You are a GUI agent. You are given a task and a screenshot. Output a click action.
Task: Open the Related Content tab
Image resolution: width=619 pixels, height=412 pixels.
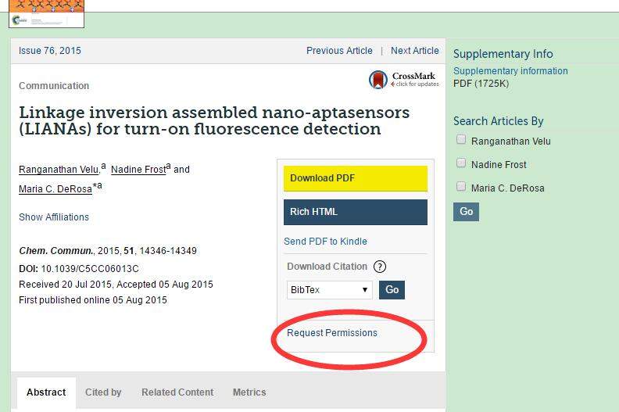coord(177,392)
